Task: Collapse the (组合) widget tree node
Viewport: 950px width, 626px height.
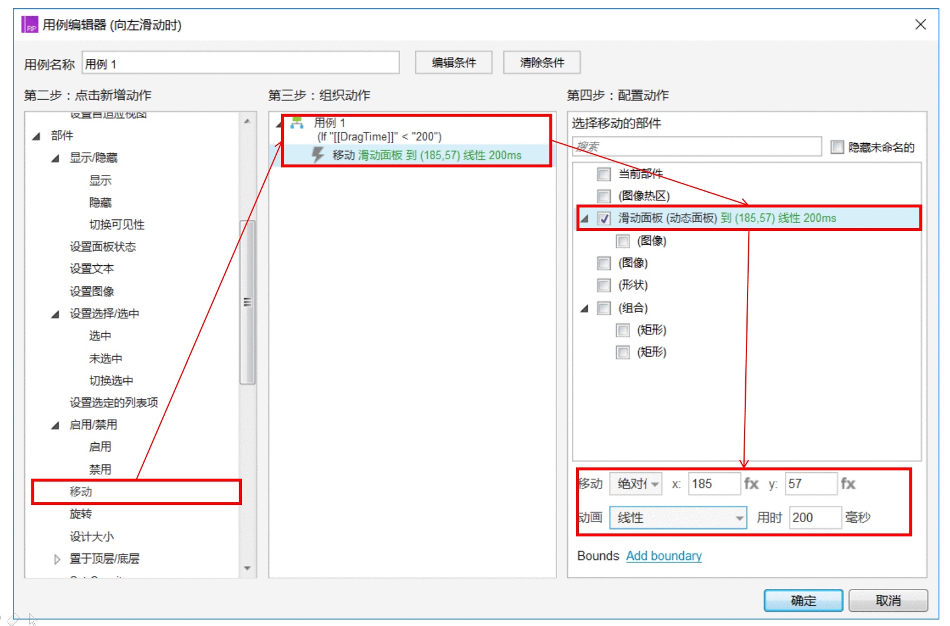Action: 585,308
